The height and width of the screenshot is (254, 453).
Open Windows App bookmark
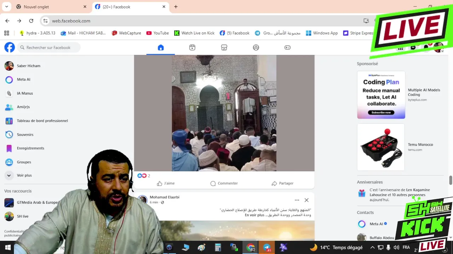click(322, 33)
